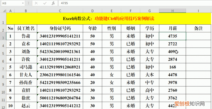The height and width of the screenshot is (109, 212).
Task: Select the salary cell 2760
Action: pos(172,90)
